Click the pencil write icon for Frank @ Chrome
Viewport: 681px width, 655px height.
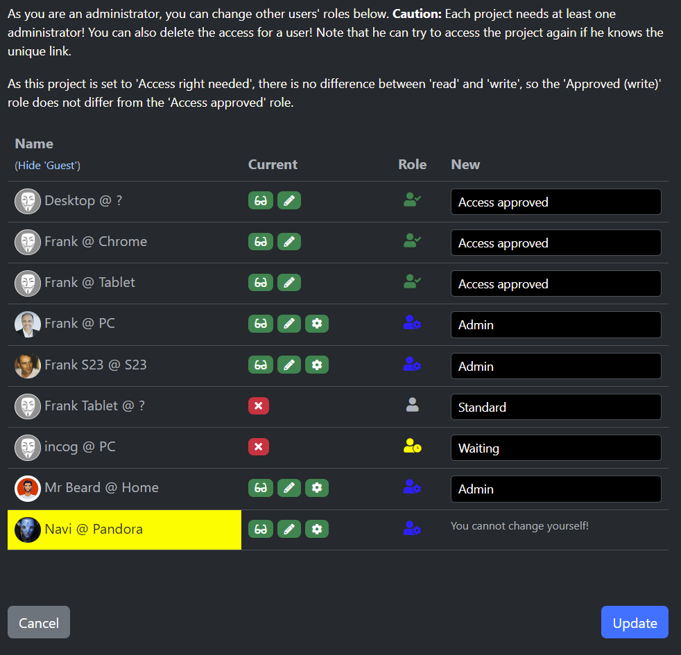coord(289,242)
